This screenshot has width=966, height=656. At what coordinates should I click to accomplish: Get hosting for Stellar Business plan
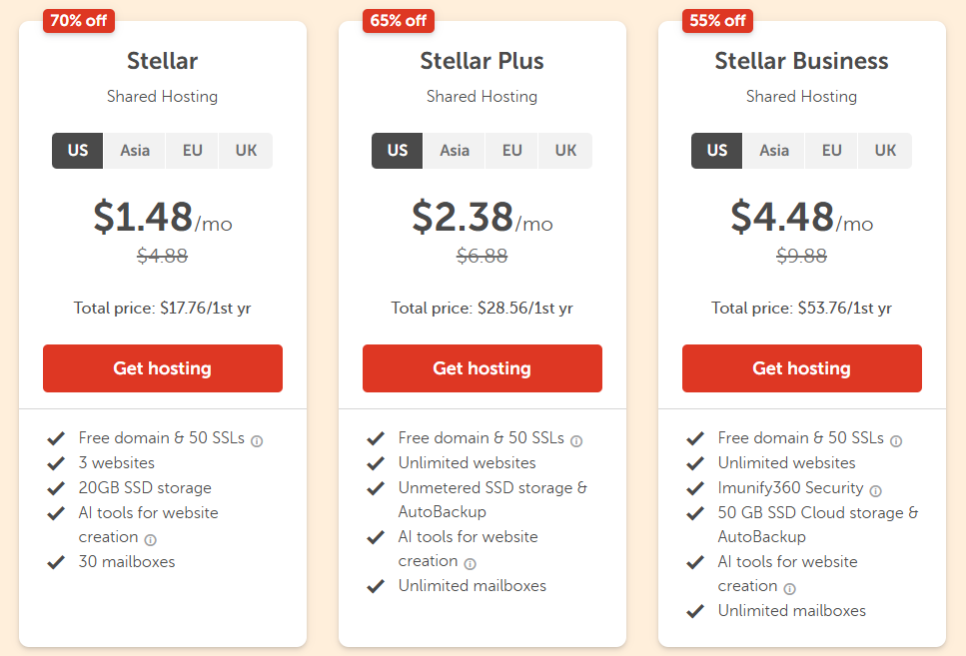coord(802,368)
